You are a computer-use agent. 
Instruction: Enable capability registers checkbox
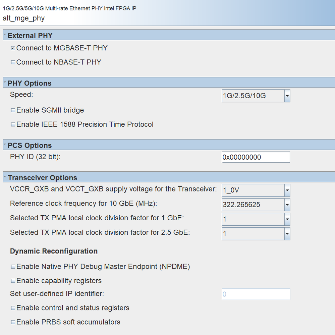13,281
